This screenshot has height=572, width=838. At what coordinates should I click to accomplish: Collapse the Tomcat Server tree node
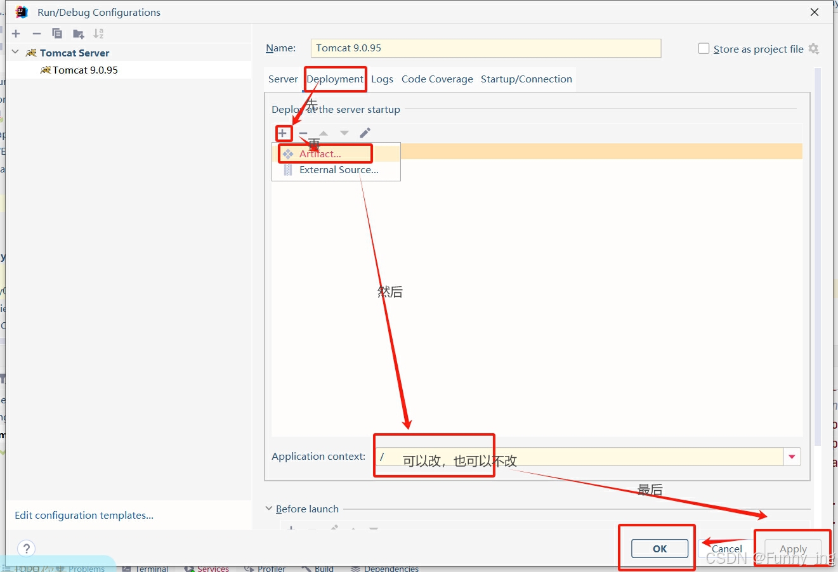[16, 53]
